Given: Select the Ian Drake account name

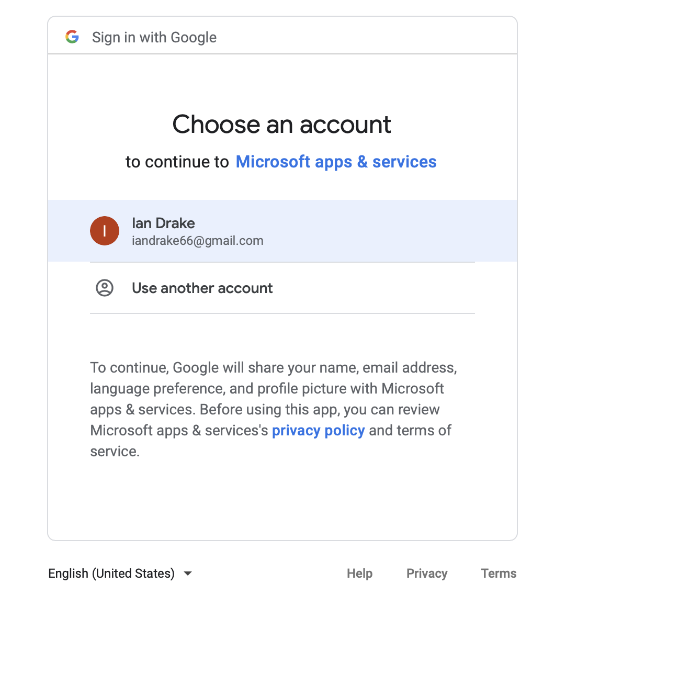Looking at the screenshot, I should pos(163,223).
